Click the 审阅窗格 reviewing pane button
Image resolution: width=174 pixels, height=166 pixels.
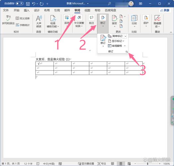click(115, 46)
